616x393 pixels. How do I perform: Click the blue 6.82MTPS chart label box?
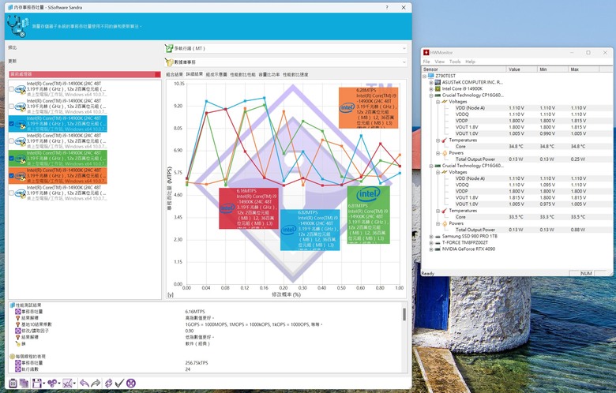(310, 230)
